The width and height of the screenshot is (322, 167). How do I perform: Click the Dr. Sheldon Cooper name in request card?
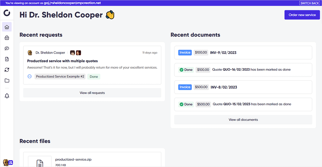(x=50, y=53)
